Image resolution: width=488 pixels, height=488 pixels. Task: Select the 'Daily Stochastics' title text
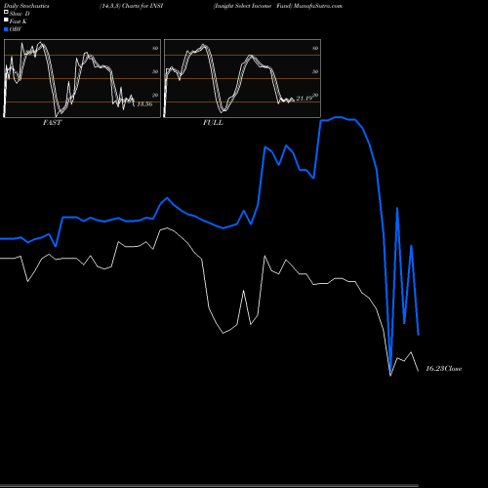(26, 6)
